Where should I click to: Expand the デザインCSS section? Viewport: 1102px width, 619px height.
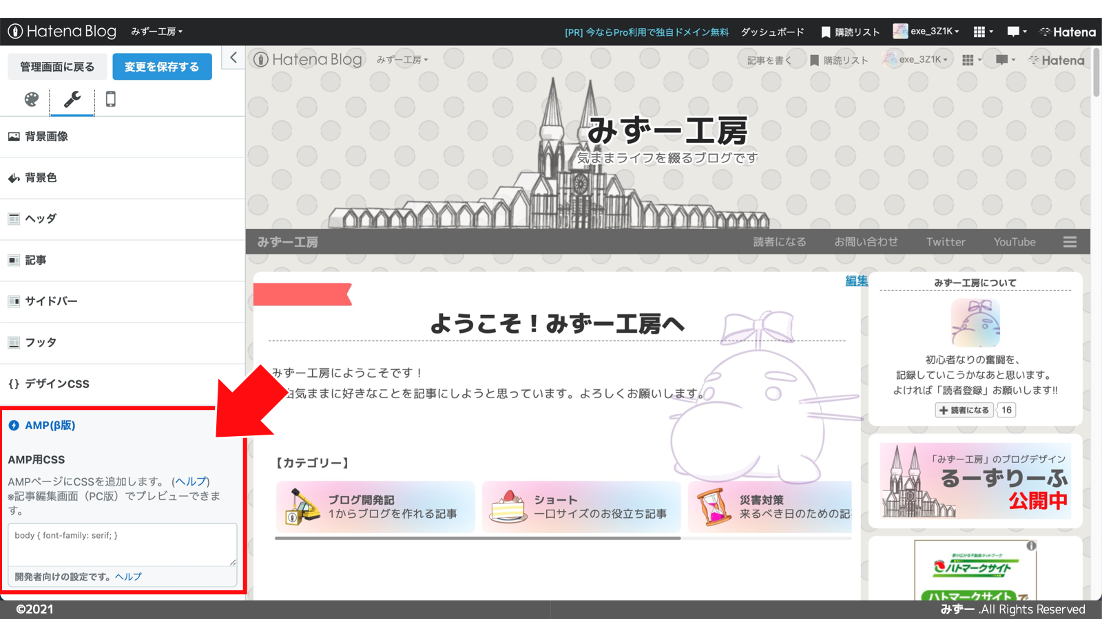point(123,384)
